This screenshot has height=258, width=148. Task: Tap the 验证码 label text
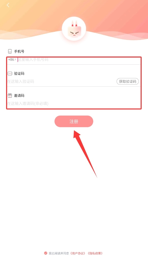tap(19, 73)
